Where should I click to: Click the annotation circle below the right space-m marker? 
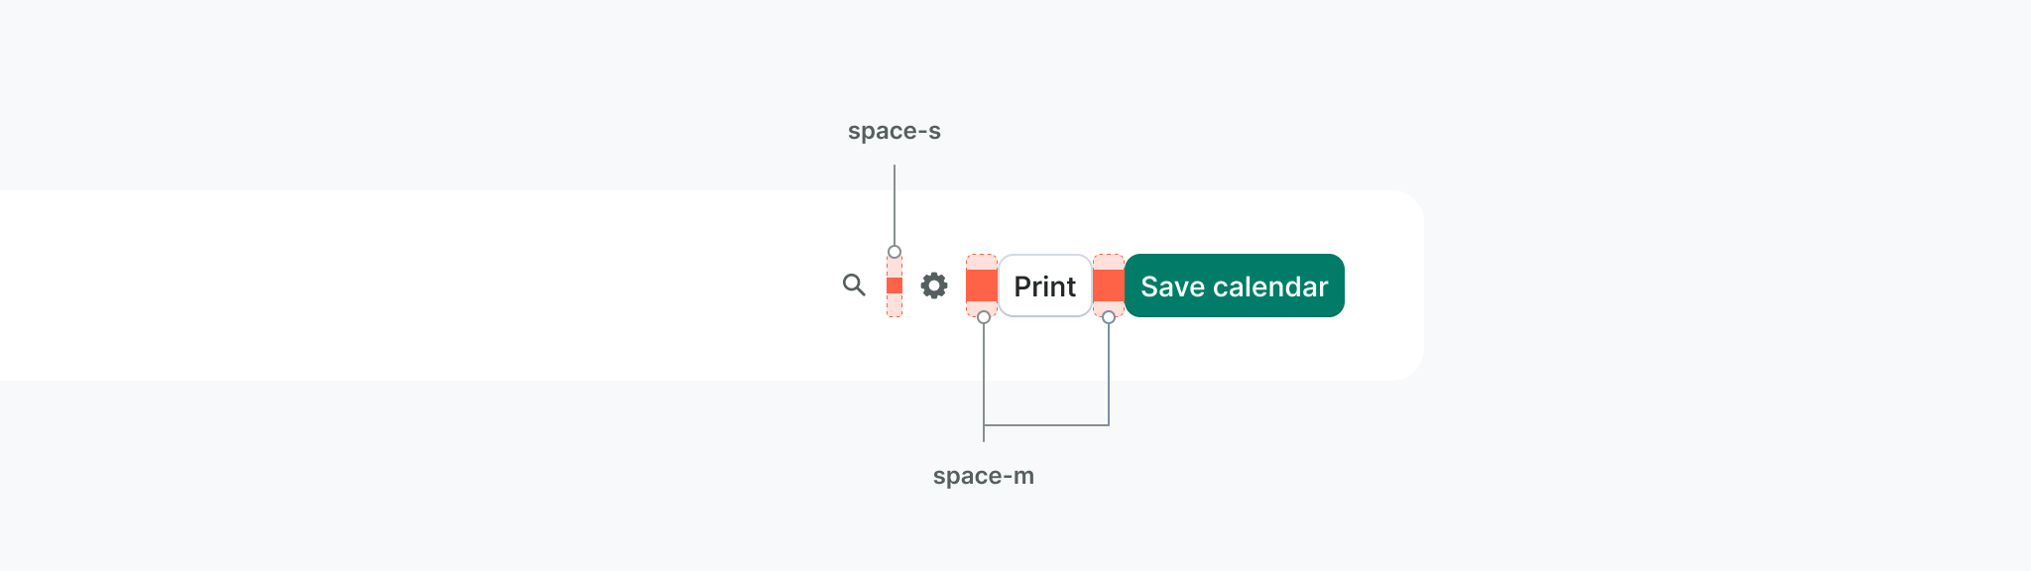pos(1109,317)
